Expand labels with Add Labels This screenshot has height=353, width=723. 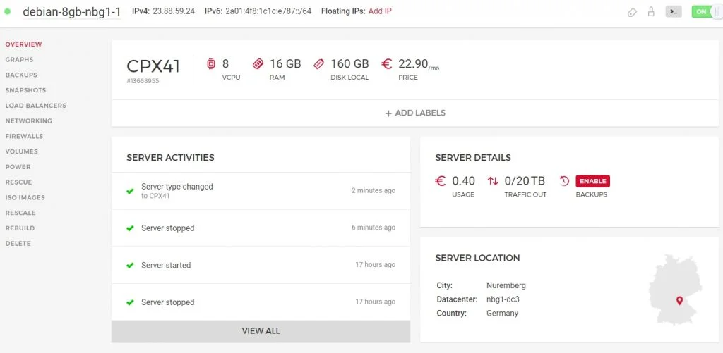tap(415, 113)
